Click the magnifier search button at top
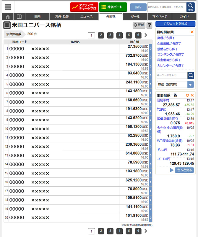The width and height of the screenshot is (198, 237). point(191,7)
